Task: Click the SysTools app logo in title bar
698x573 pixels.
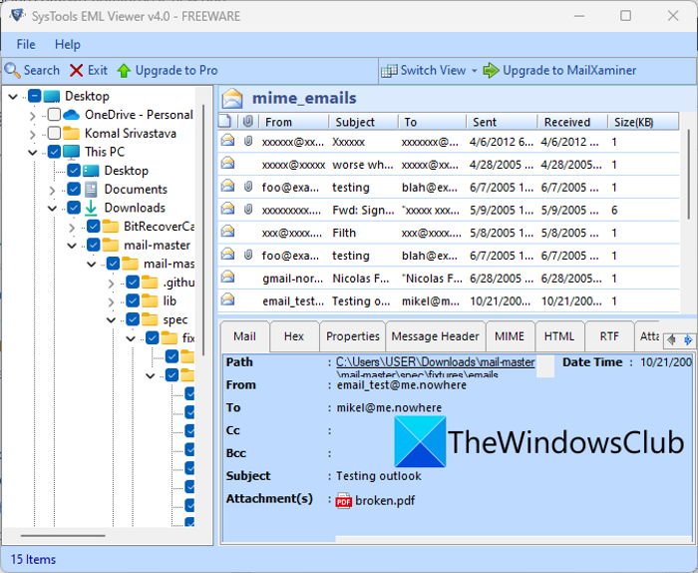Action: 17,15
